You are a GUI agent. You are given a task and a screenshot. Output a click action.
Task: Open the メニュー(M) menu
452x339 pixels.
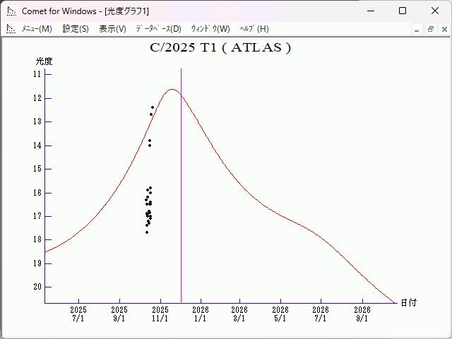(x=37, y=29)
